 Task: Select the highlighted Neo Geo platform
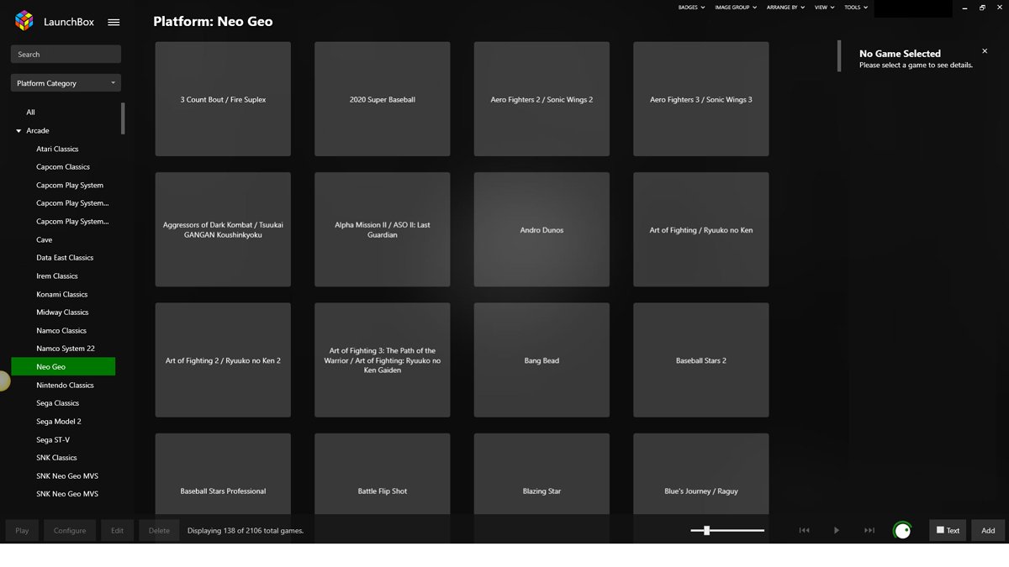point(63,367)
